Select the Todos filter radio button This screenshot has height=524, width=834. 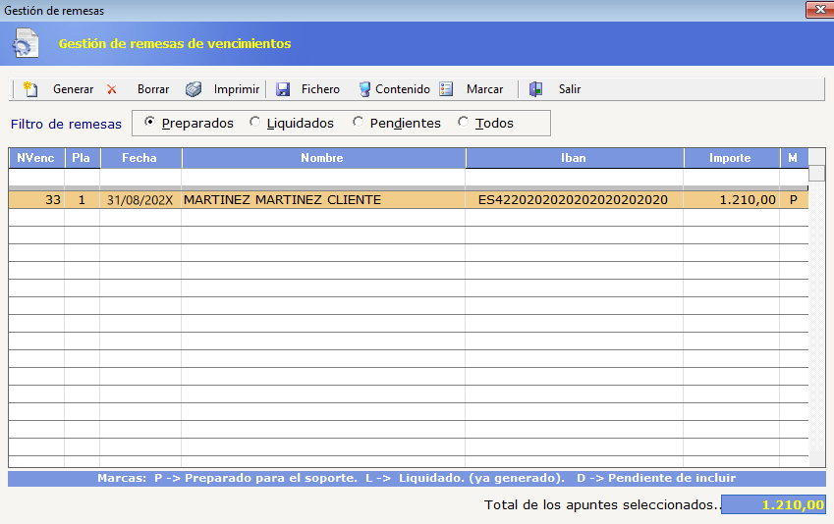(x=464, y=123)
